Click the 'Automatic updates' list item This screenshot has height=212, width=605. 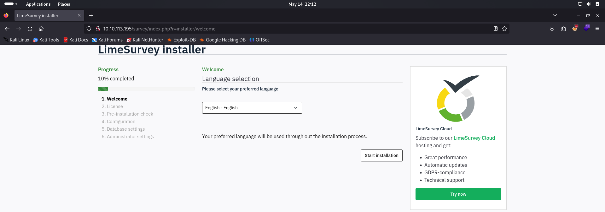445,165
